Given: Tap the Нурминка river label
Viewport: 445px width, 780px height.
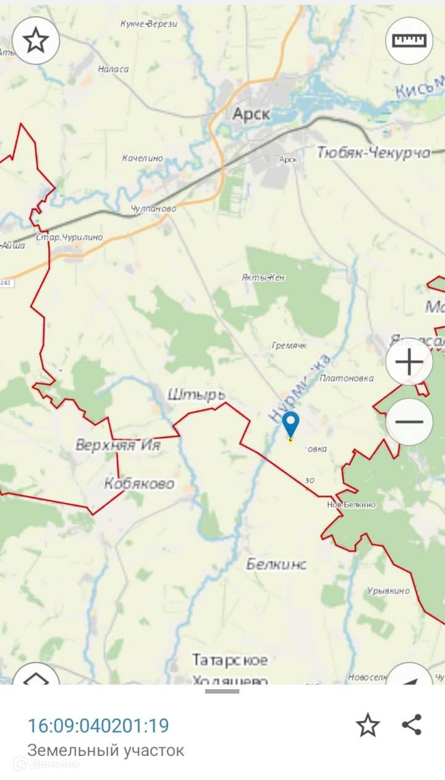Looking at the screenshot, I should coord(300,389).
